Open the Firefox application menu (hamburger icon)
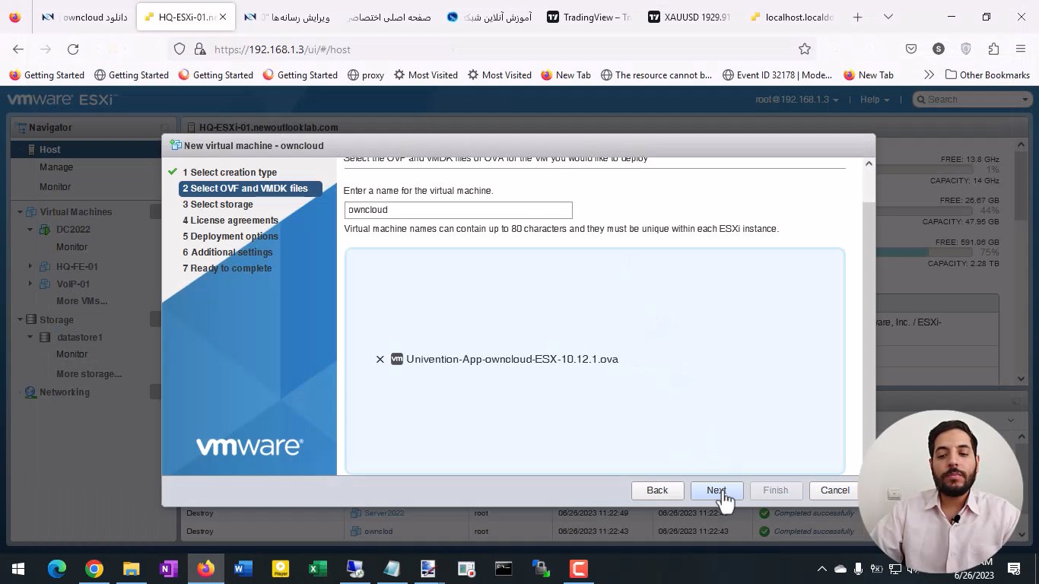Viewport: 1039px width, 584px height. (1021, 49)
